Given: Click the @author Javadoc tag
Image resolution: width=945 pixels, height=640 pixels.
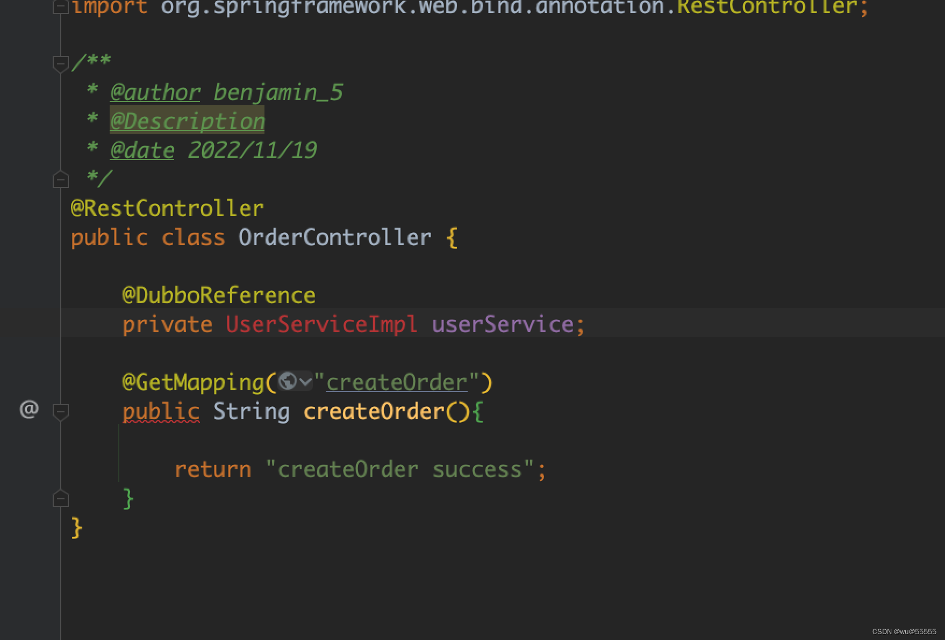Looking at the screenshot, I should tap(155, 92).
